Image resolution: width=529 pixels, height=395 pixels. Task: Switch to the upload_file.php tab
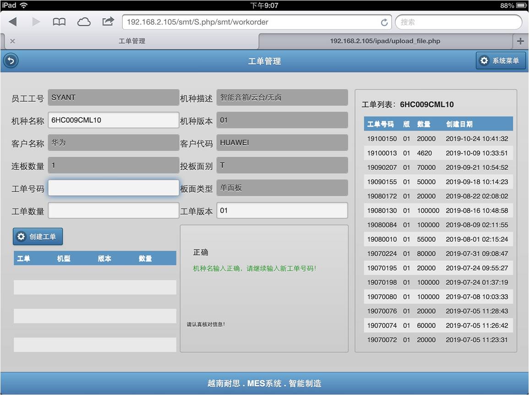click(x=385, y=41)
